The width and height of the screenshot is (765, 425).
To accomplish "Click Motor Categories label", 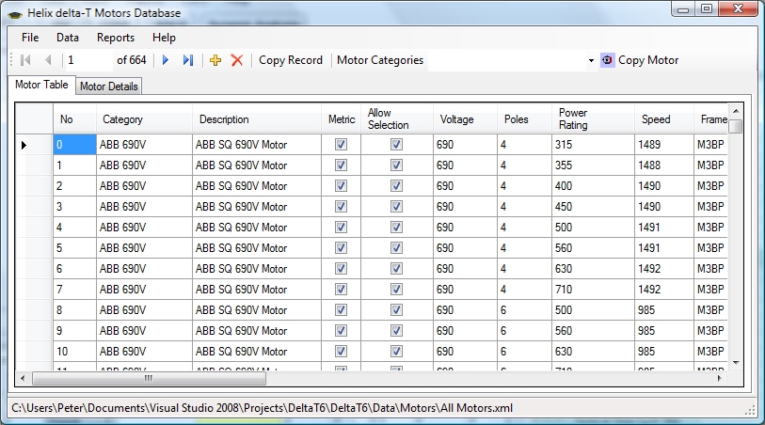I will [380, 60].
